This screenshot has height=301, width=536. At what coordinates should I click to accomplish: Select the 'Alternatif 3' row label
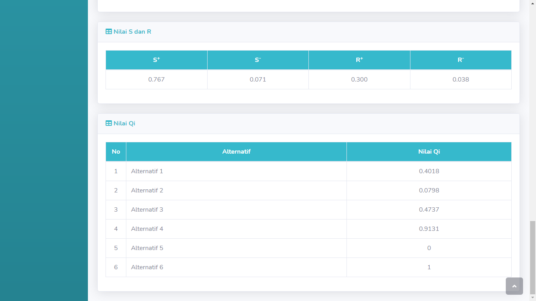[147, 209]
